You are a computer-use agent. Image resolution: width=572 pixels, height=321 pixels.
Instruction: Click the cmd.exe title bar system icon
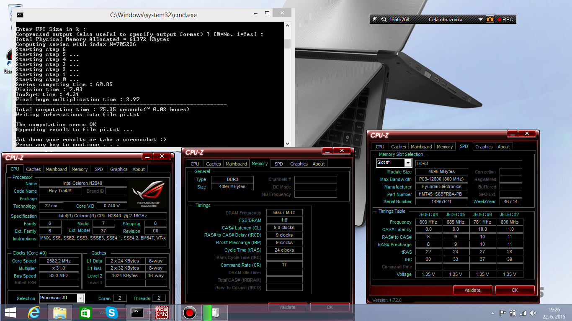tap(20, 15)
